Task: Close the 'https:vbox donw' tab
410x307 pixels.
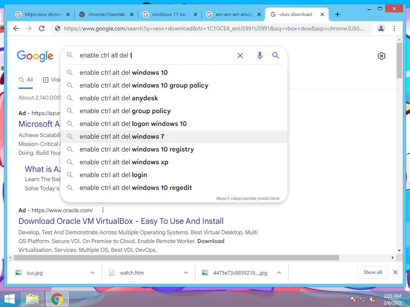Action: click(x=68, y=14)
